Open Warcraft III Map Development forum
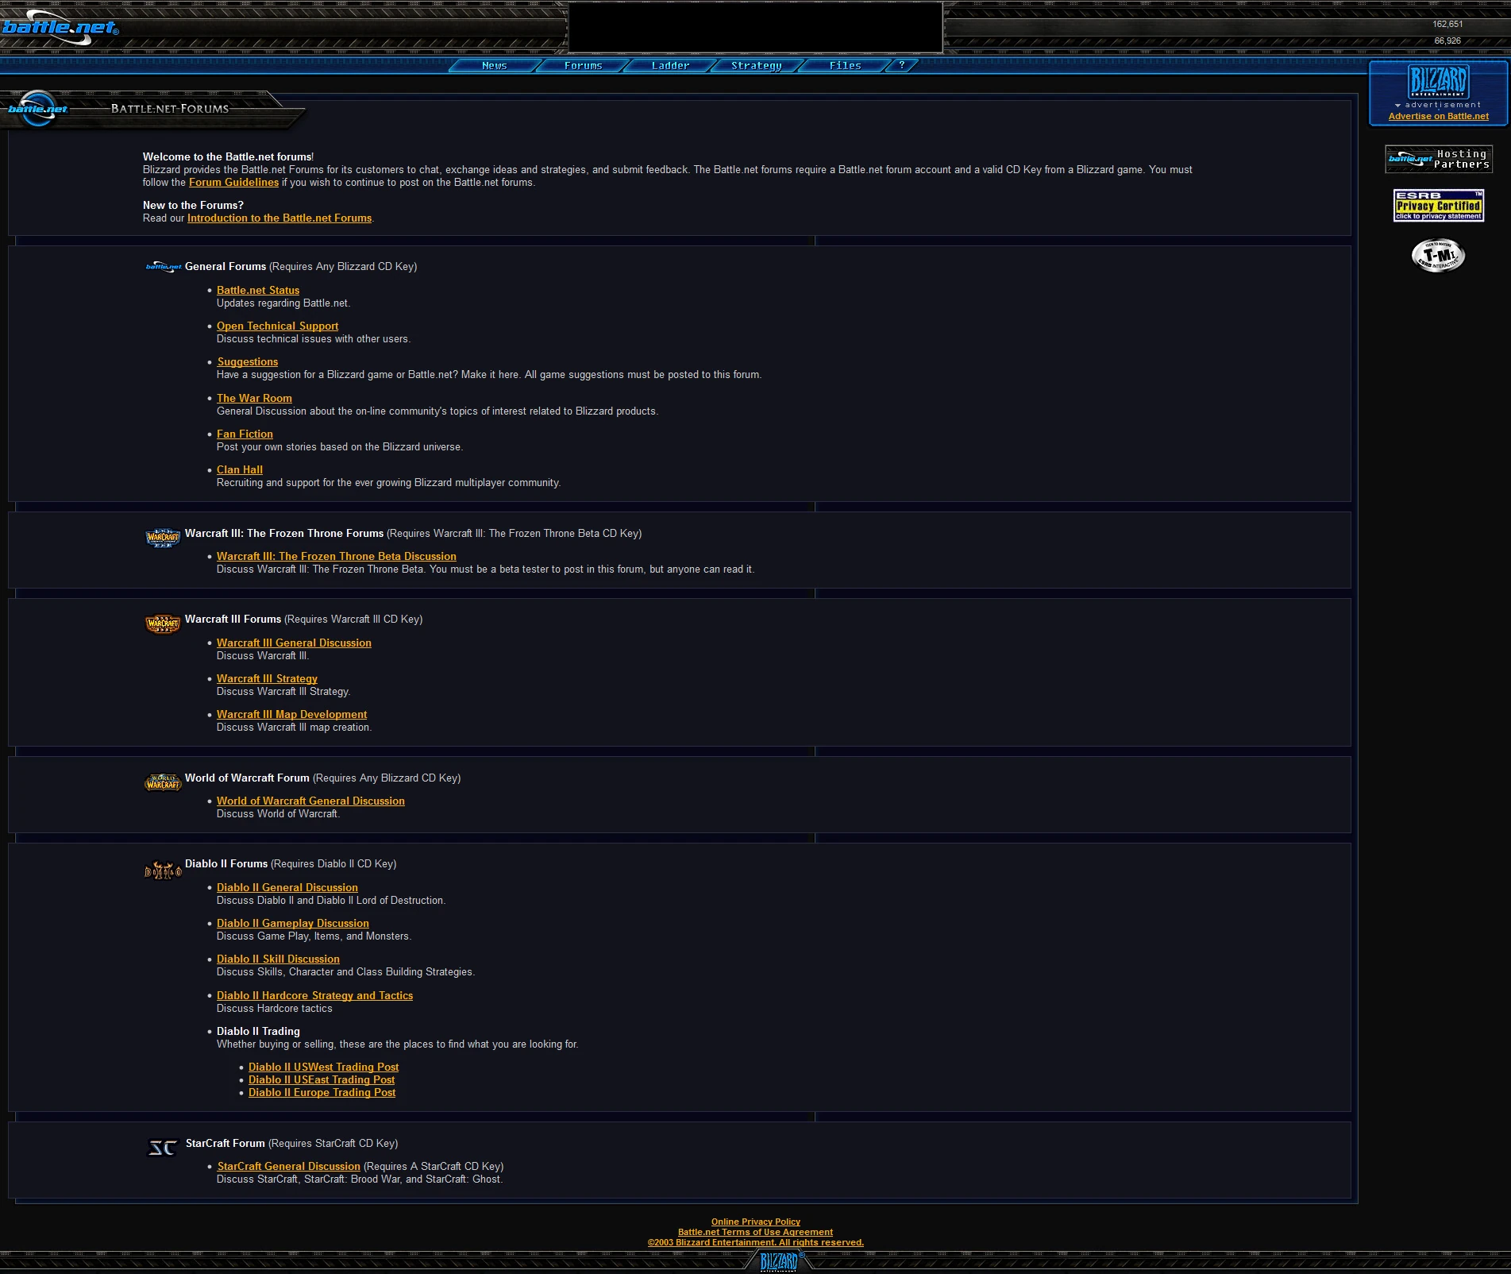 pyautogui.click(x=292, y=715)
